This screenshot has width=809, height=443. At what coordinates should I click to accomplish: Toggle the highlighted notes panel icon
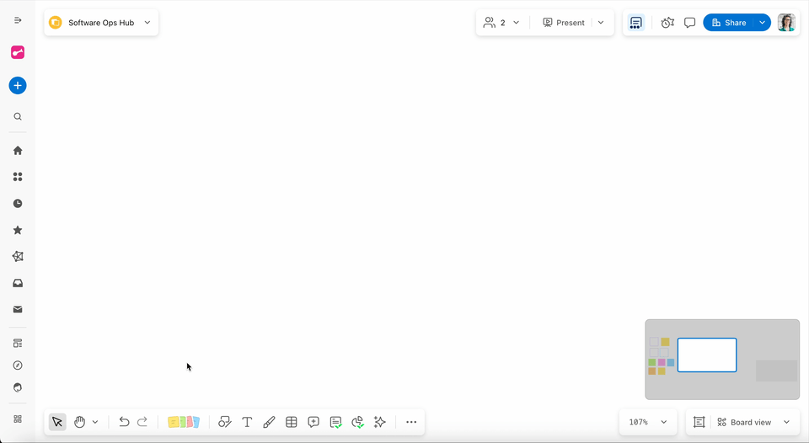coord(636,23)
